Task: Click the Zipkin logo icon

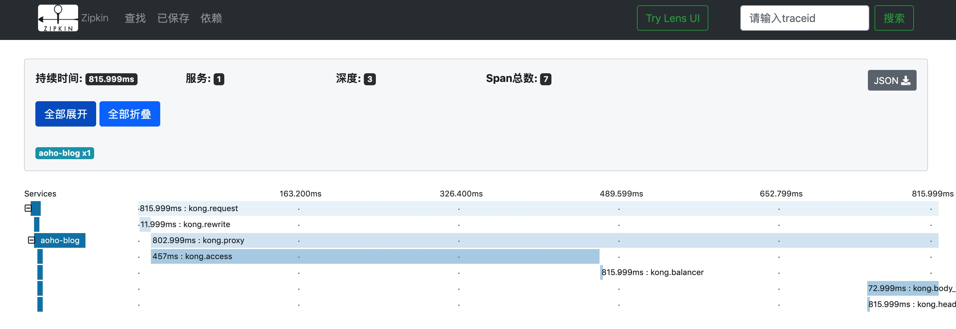Action: 58,18
